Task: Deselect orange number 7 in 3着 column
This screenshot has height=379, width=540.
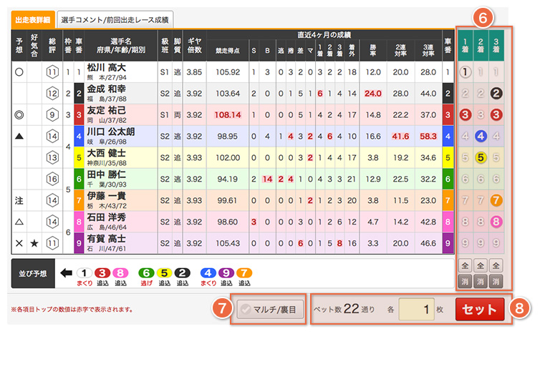Action: [x=496, y=200]
